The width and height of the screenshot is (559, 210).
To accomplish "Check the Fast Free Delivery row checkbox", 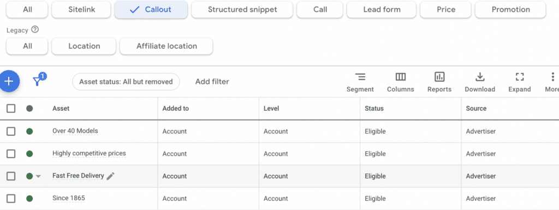I will tap(11, 176).
